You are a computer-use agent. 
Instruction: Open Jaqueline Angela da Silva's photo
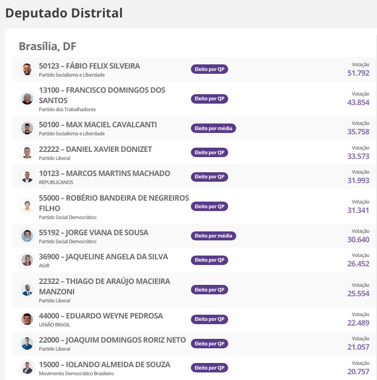[27, 260]
